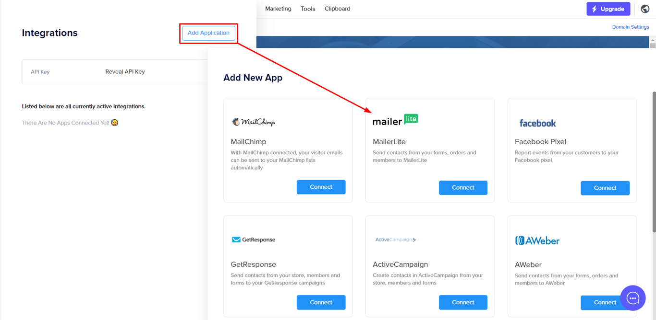Connect the Facebook Pixel app

(605, 188)
